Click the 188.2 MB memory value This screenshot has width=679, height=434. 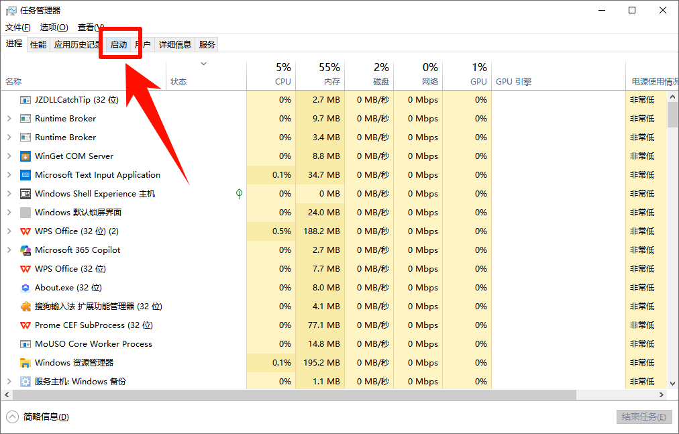click(321, 231)
